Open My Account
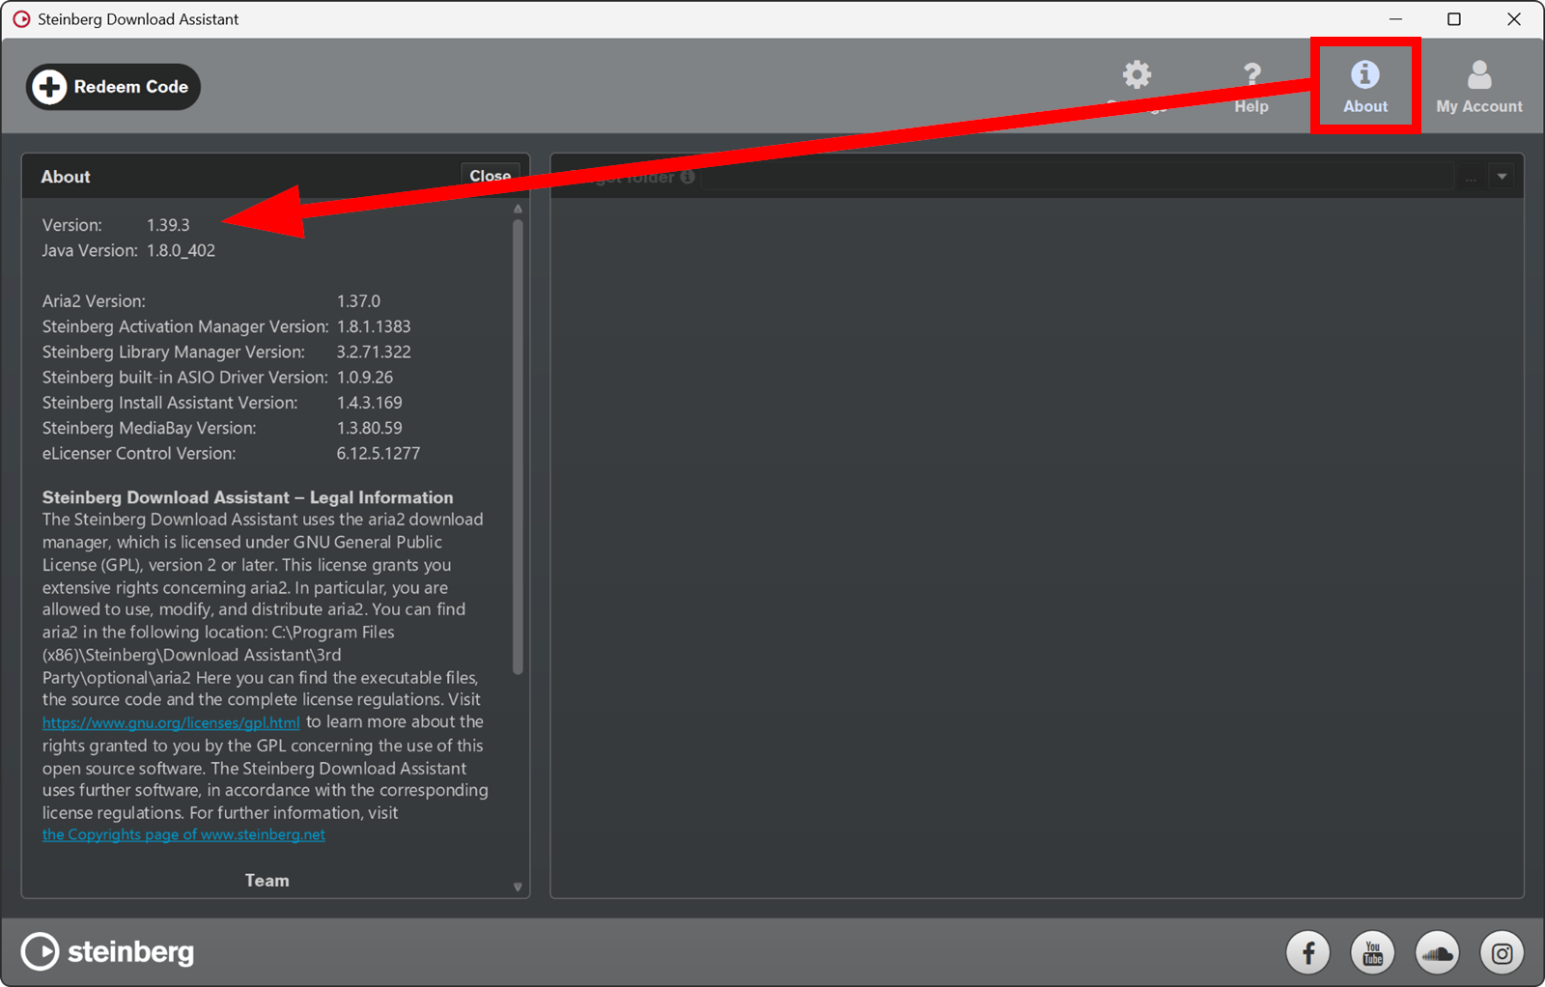The image size is (1545, 987). 1479,87
